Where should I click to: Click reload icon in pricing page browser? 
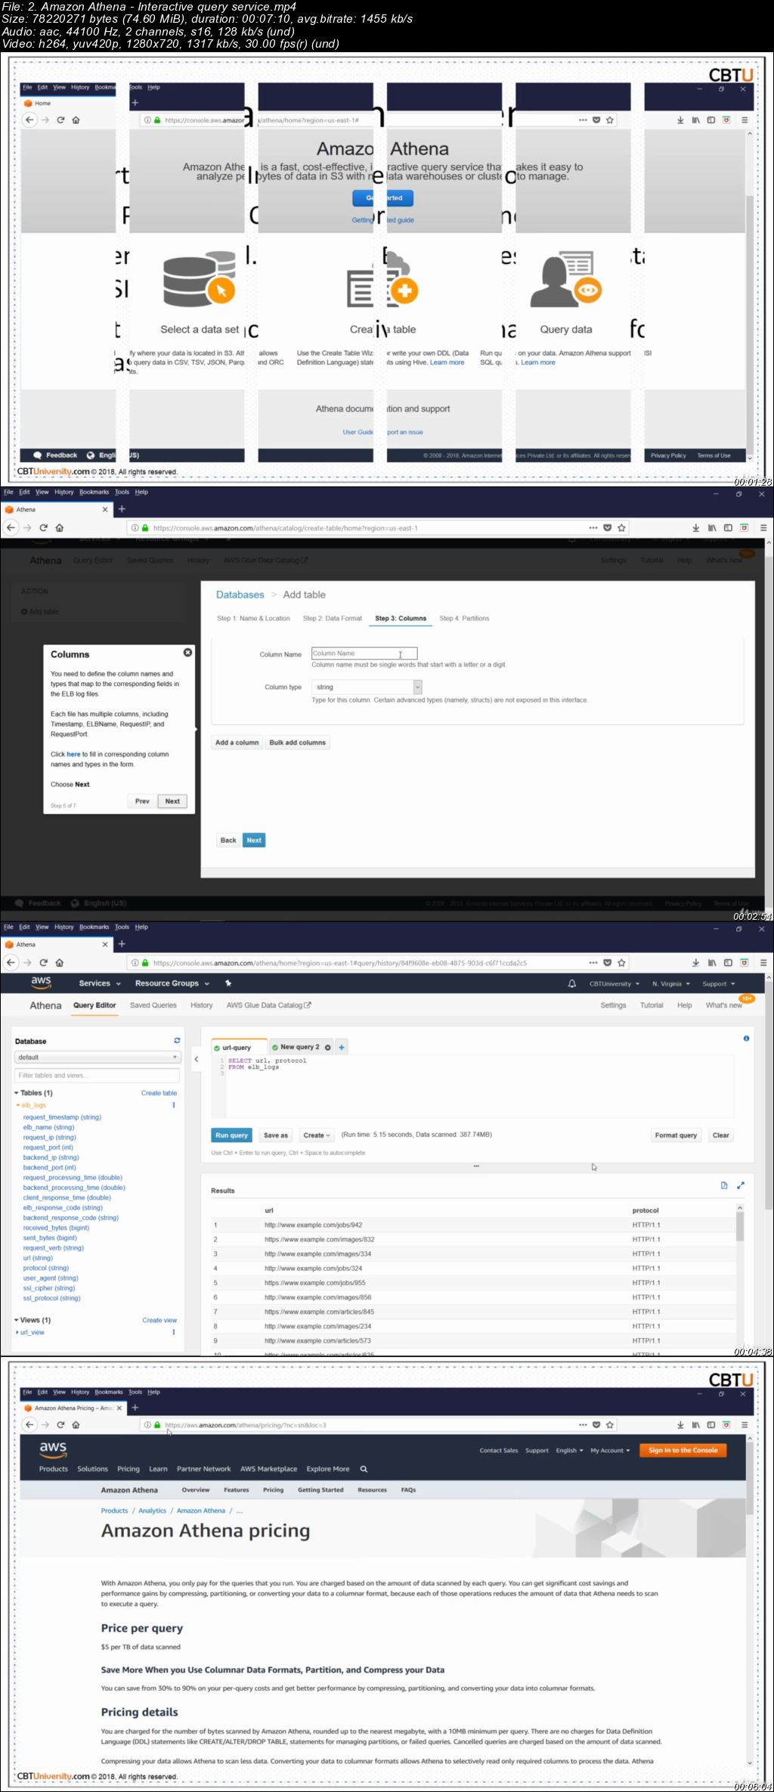[60, 1425]
